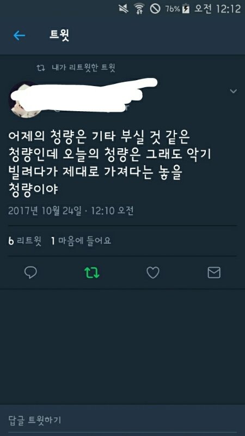Screen dimensions: 245x436
Task: Tap the 트윗 header title
Action: [x=59, y=35]
